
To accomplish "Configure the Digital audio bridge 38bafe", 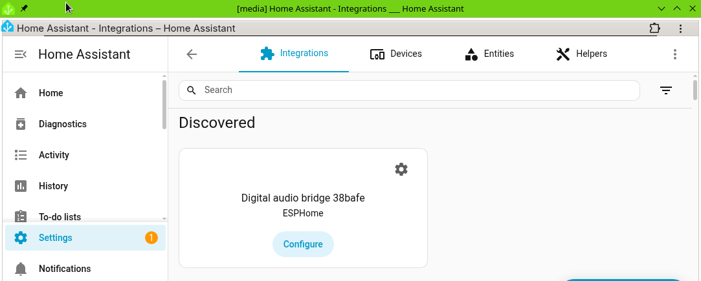I will (303, 244).
